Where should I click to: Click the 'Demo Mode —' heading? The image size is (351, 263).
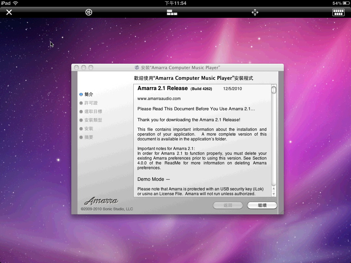click(154, 179)
